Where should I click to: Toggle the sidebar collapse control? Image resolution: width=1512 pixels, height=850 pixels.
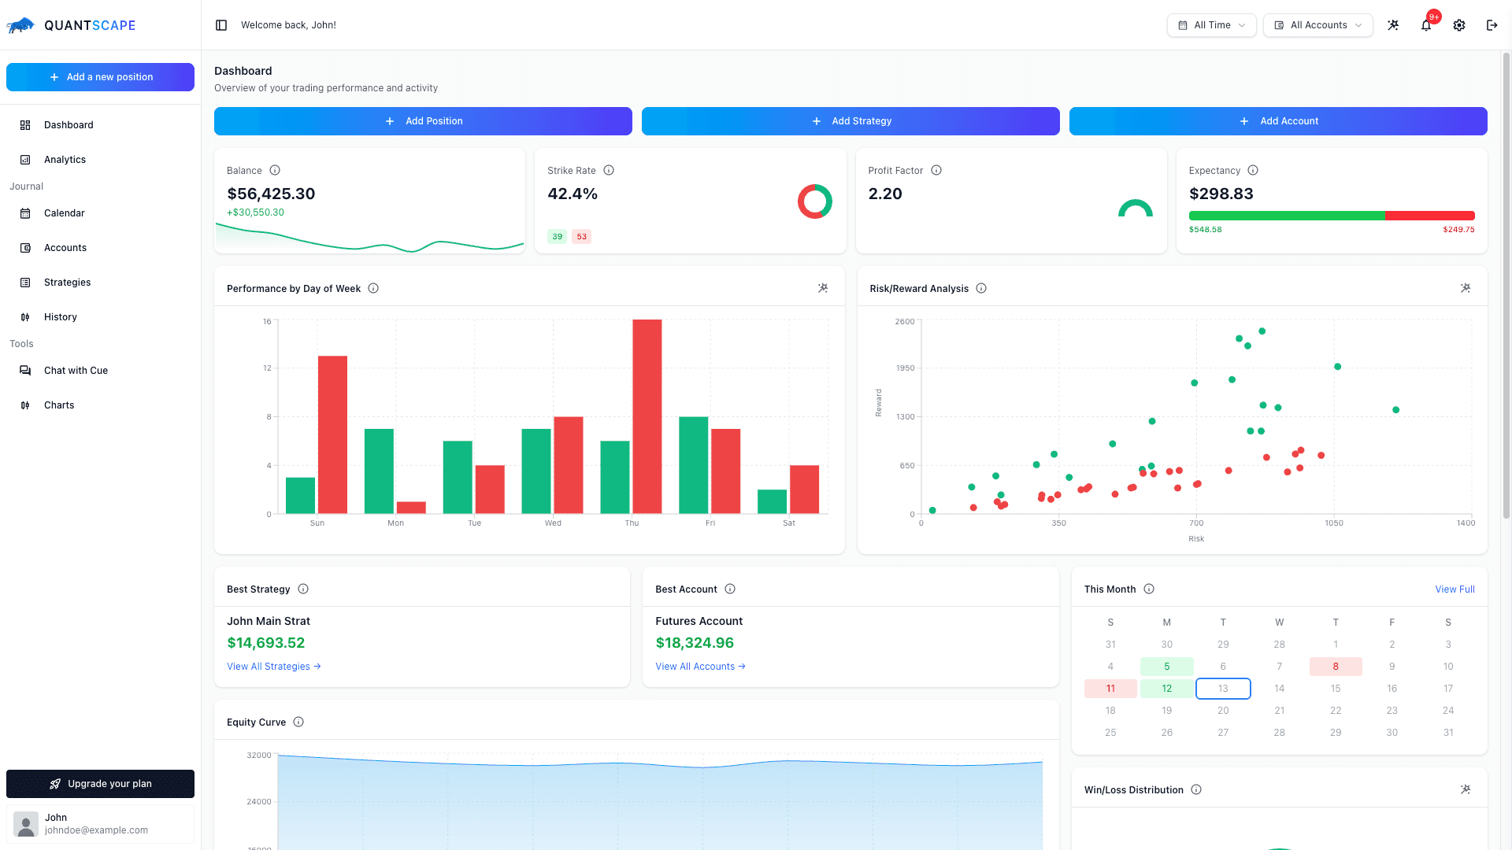point(221,24)
